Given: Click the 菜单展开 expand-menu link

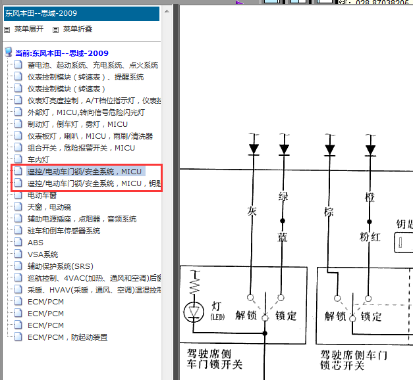Looking at the screenshot, I should click(29, 29).
